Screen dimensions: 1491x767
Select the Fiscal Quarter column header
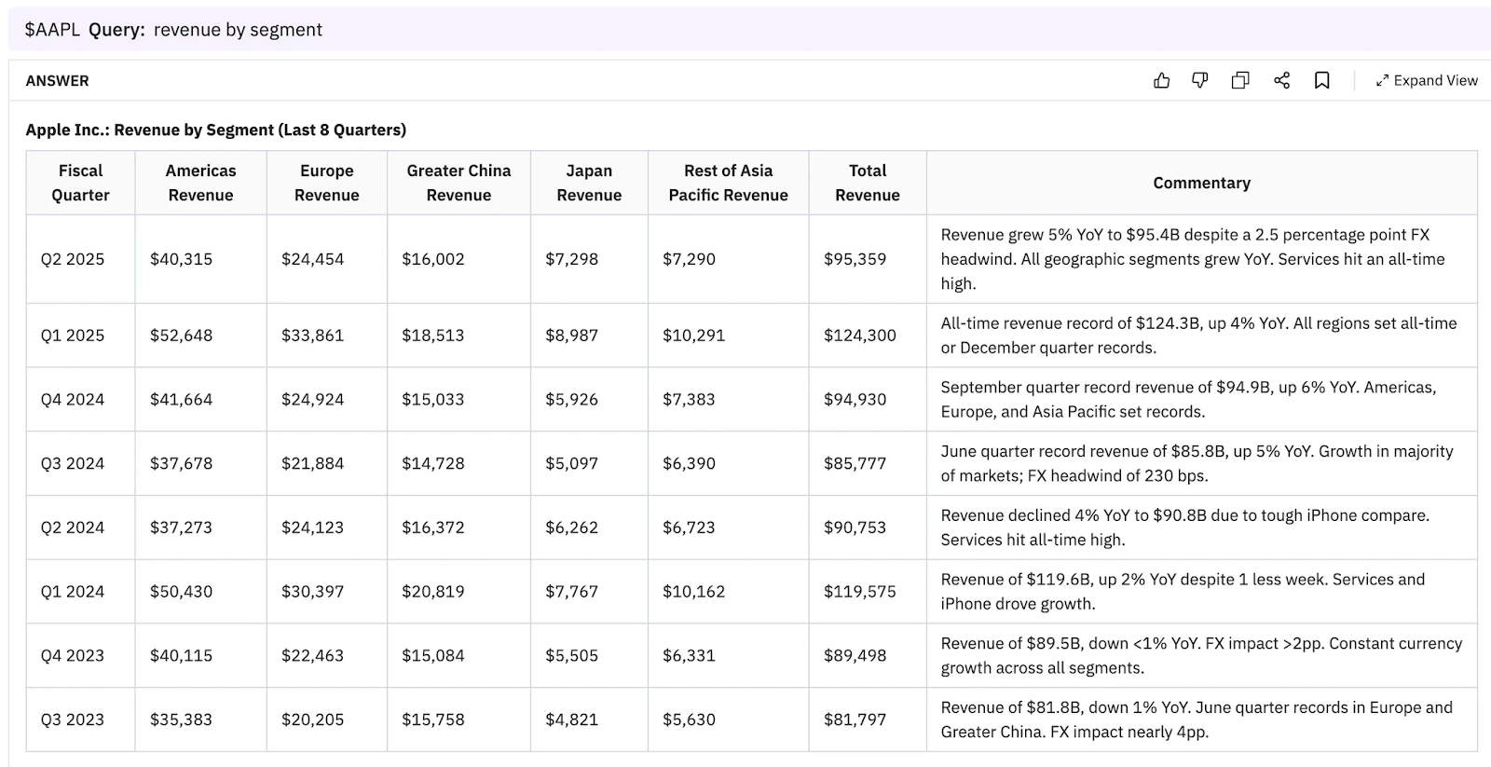[x=80, y=183]
